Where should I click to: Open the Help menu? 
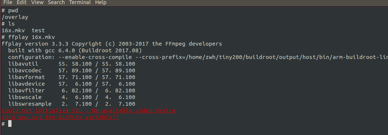101,3
